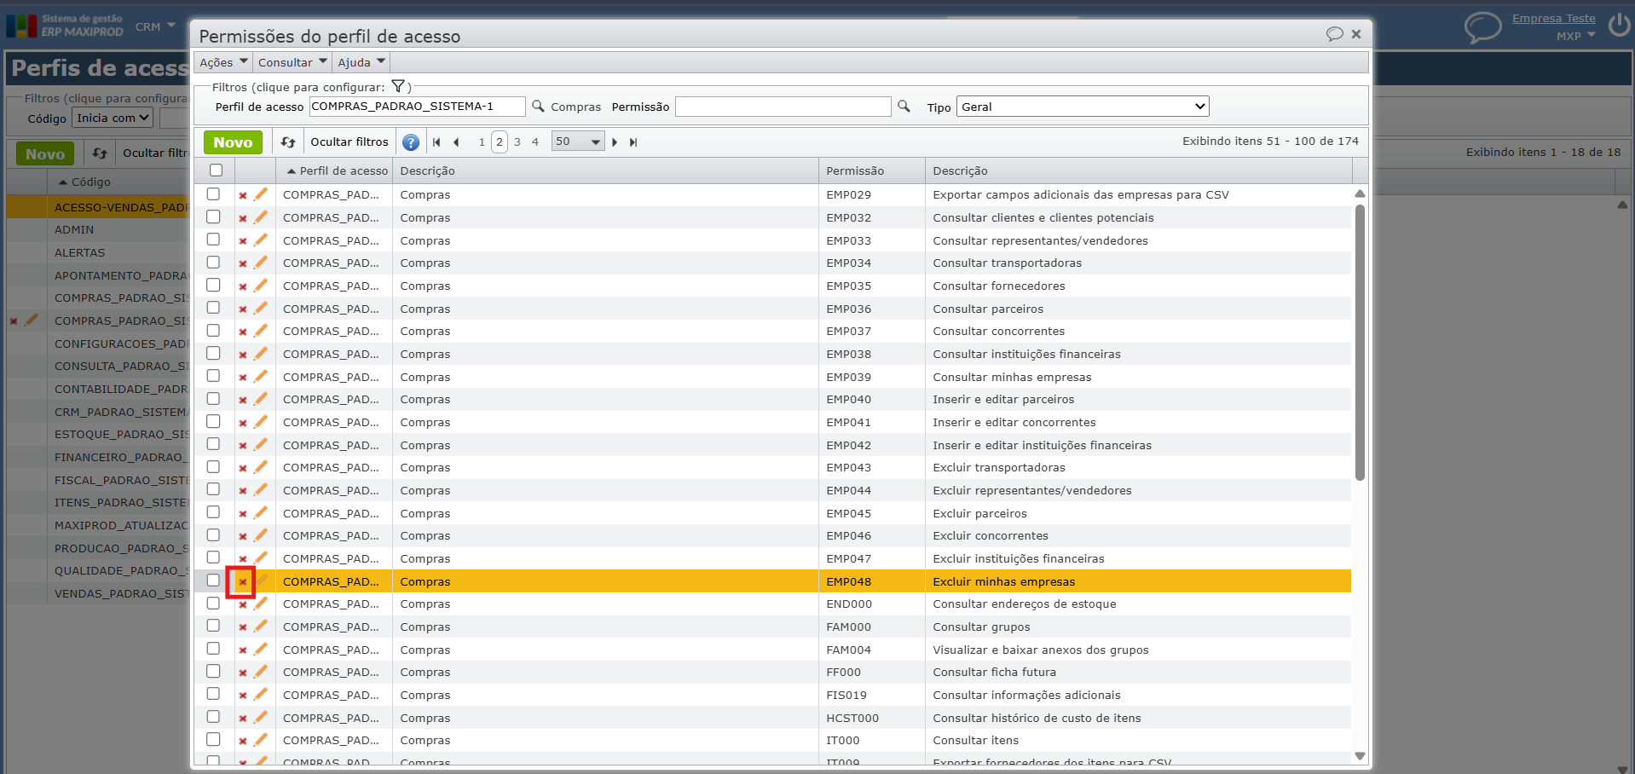Check the box for the EMP035 row
Viewport: 1635px width, 774px height.
(x=213, y=286)
